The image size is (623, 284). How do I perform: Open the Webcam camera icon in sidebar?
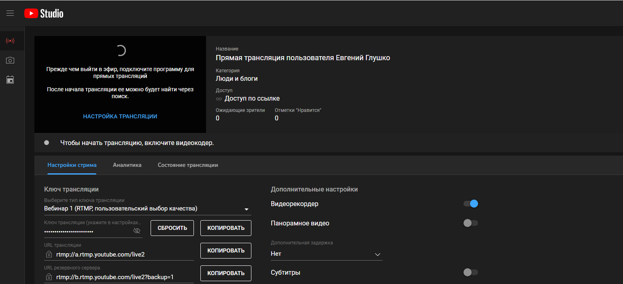10,60
